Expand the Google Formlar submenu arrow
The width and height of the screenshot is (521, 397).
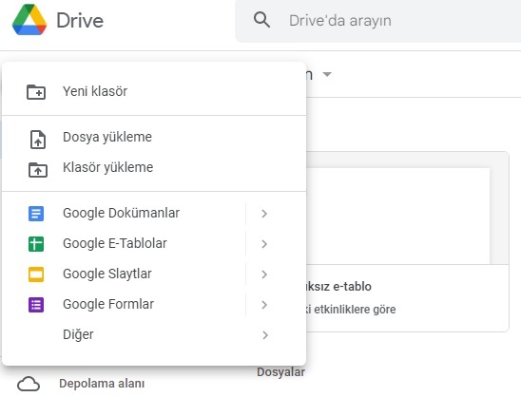tap(264, 305)
